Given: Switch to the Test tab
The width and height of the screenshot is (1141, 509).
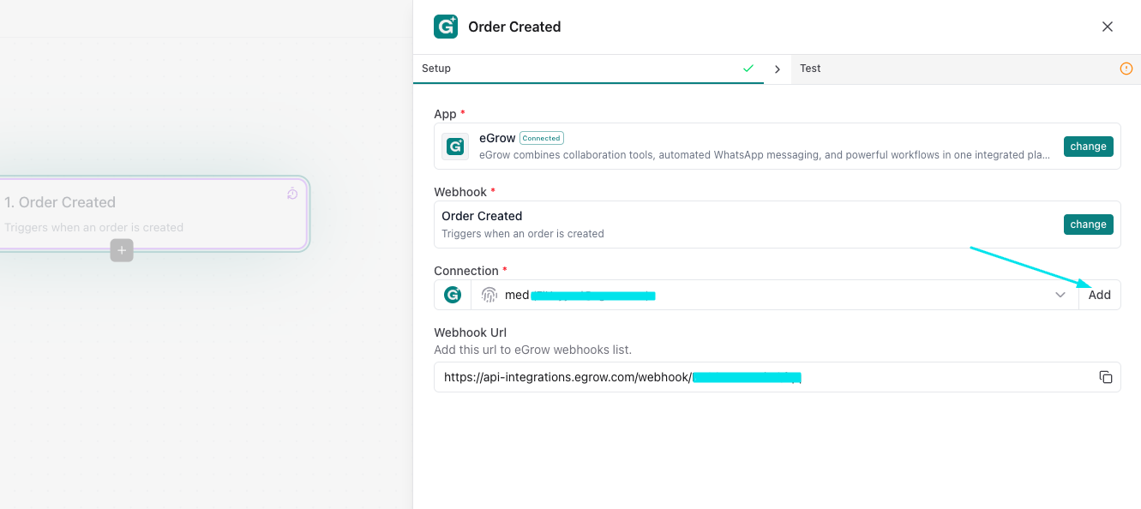Looking at the screenshot, I should [x=966, y=69].
